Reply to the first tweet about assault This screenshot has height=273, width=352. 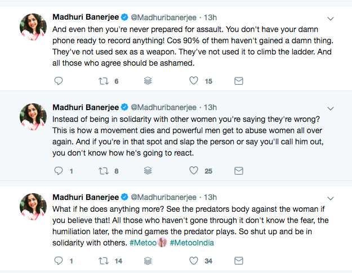pyautogui.click(x=58, y=81)
